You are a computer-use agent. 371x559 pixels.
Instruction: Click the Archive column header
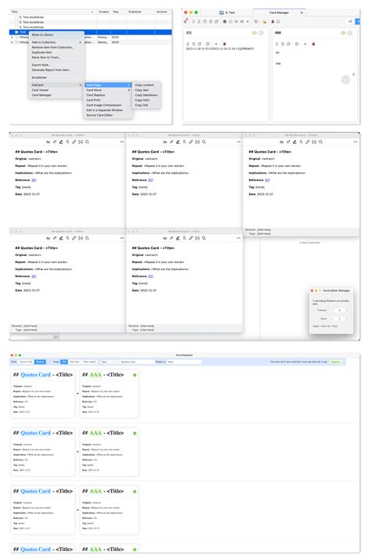[x=162, y=12]
